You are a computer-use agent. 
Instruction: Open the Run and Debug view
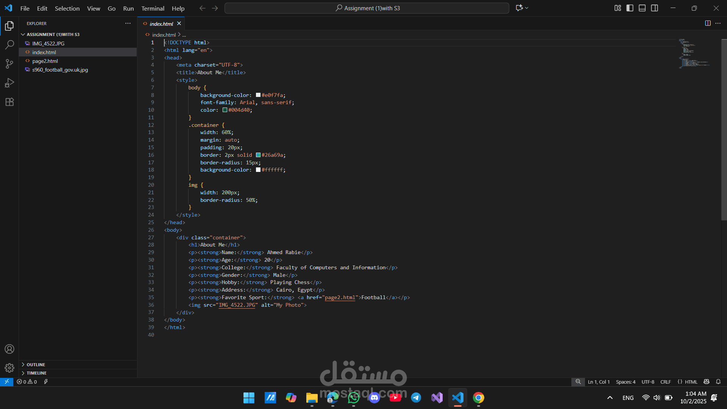click(x=9, y=83)
